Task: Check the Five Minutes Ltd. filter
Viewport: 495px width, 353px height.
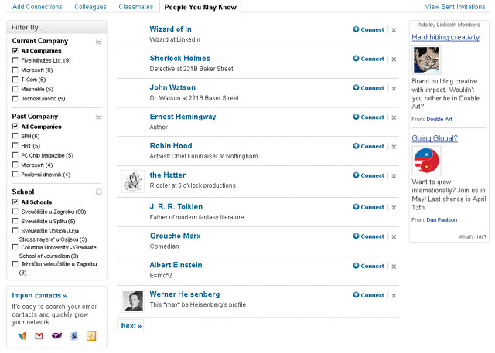Action: click(x=15, y=60)
